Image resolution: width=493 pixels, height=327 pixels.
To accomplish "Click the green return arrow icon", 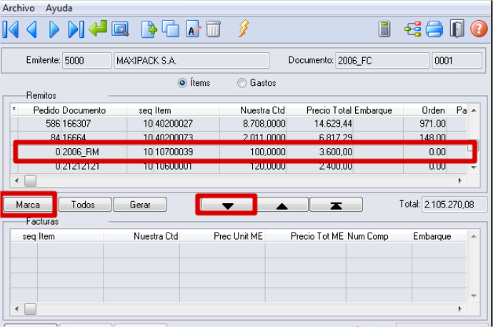I will [x=98, y=29].
